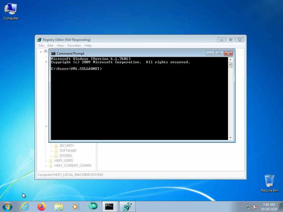Expand the HKEY_CURRENT_CONFIG hive

point(46,166)
